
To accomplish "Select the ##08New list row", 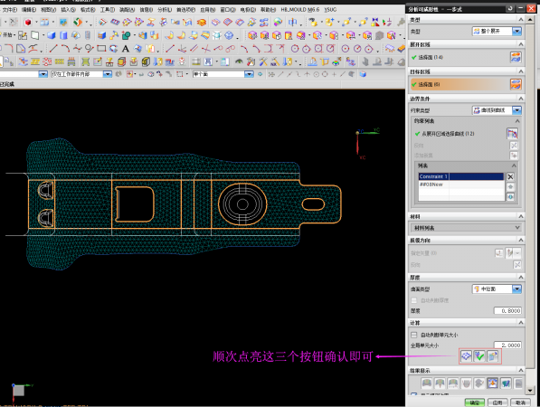I will click(461, 185).
